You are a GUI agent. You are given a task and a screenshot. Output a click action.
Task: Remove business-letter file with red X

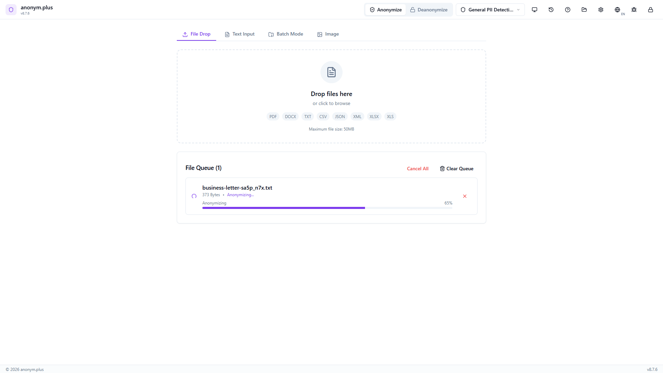(x=465, y=196)
